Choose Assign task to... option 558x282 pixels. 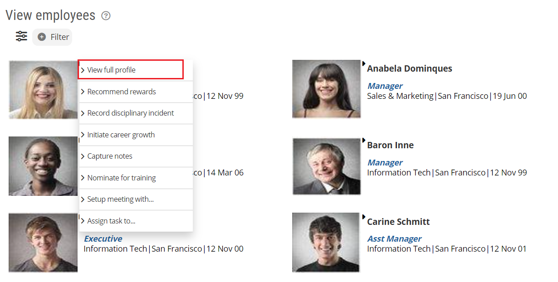coord(111,221)
